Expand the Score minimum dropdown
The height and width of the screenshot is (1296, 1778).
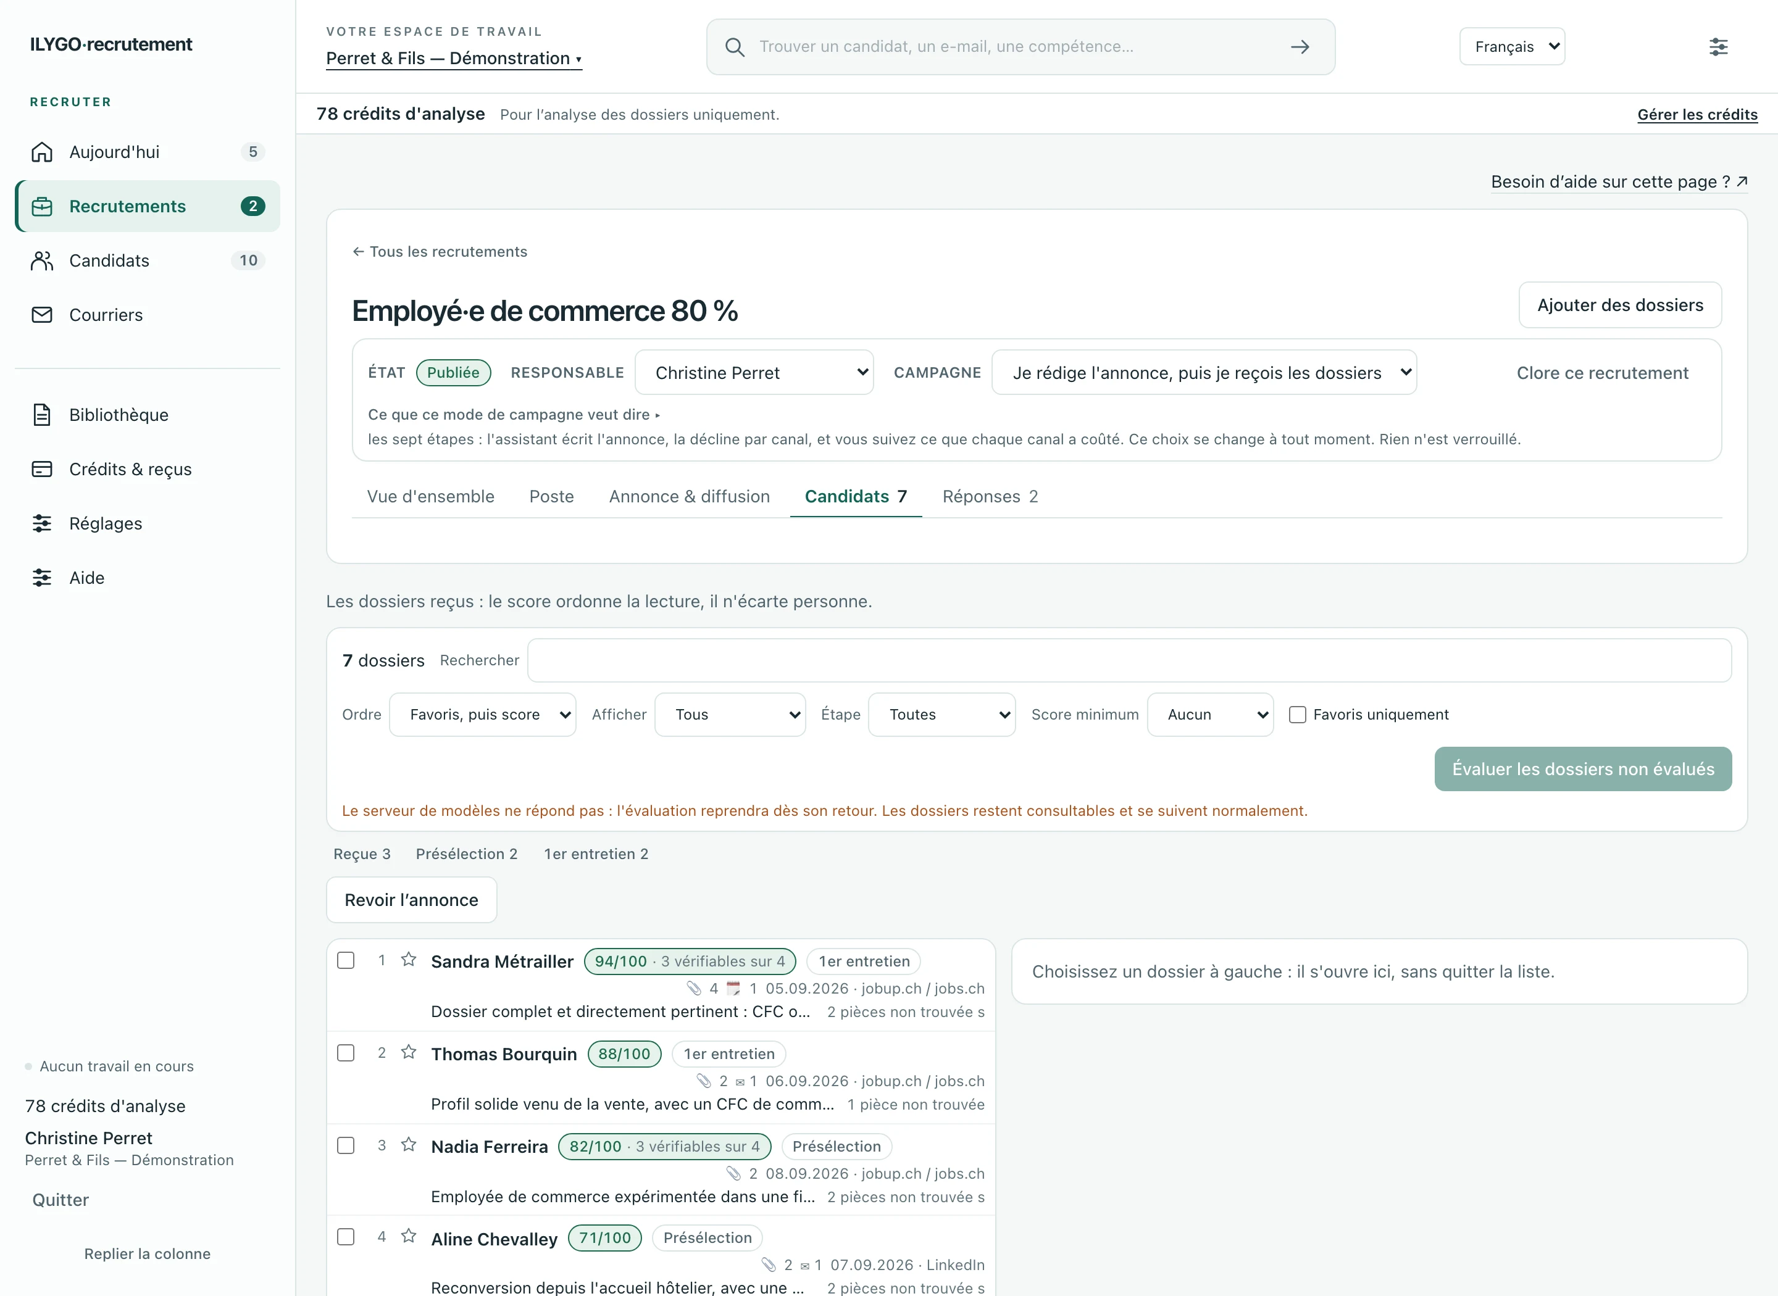[1210, 715]
